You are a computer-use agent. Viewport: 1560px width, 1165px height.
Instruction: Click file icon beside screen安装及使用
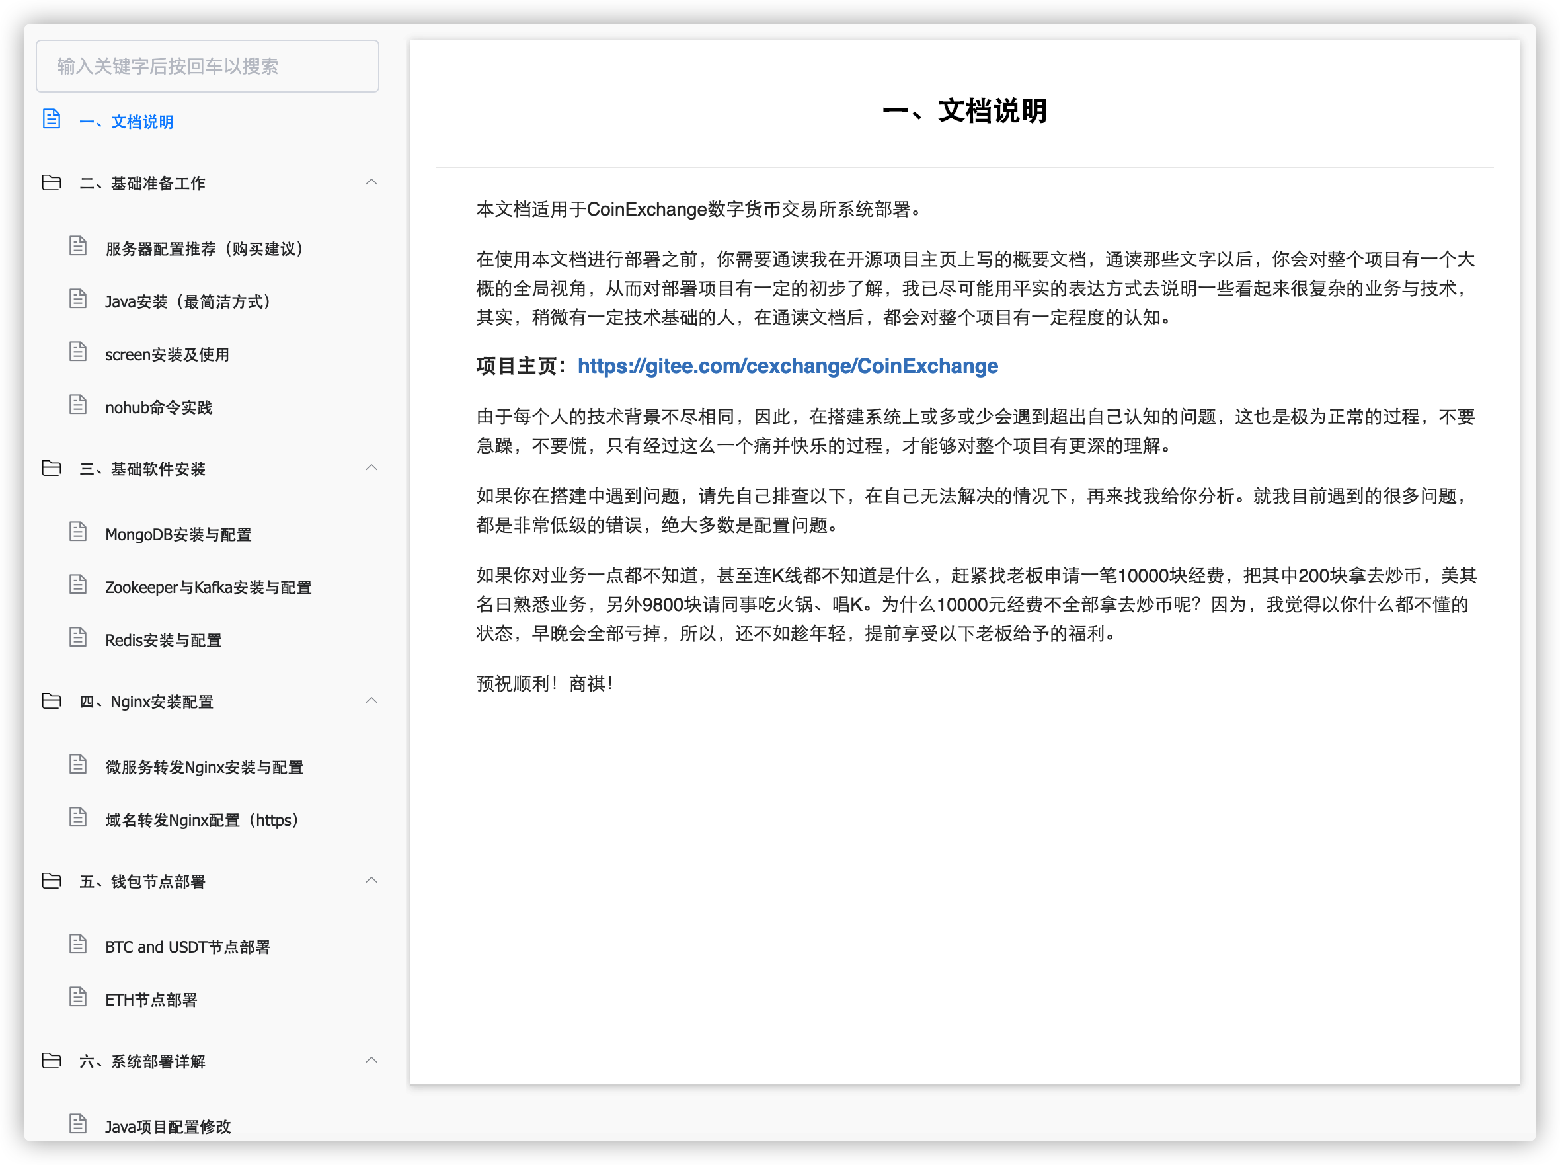coord(78,352)
